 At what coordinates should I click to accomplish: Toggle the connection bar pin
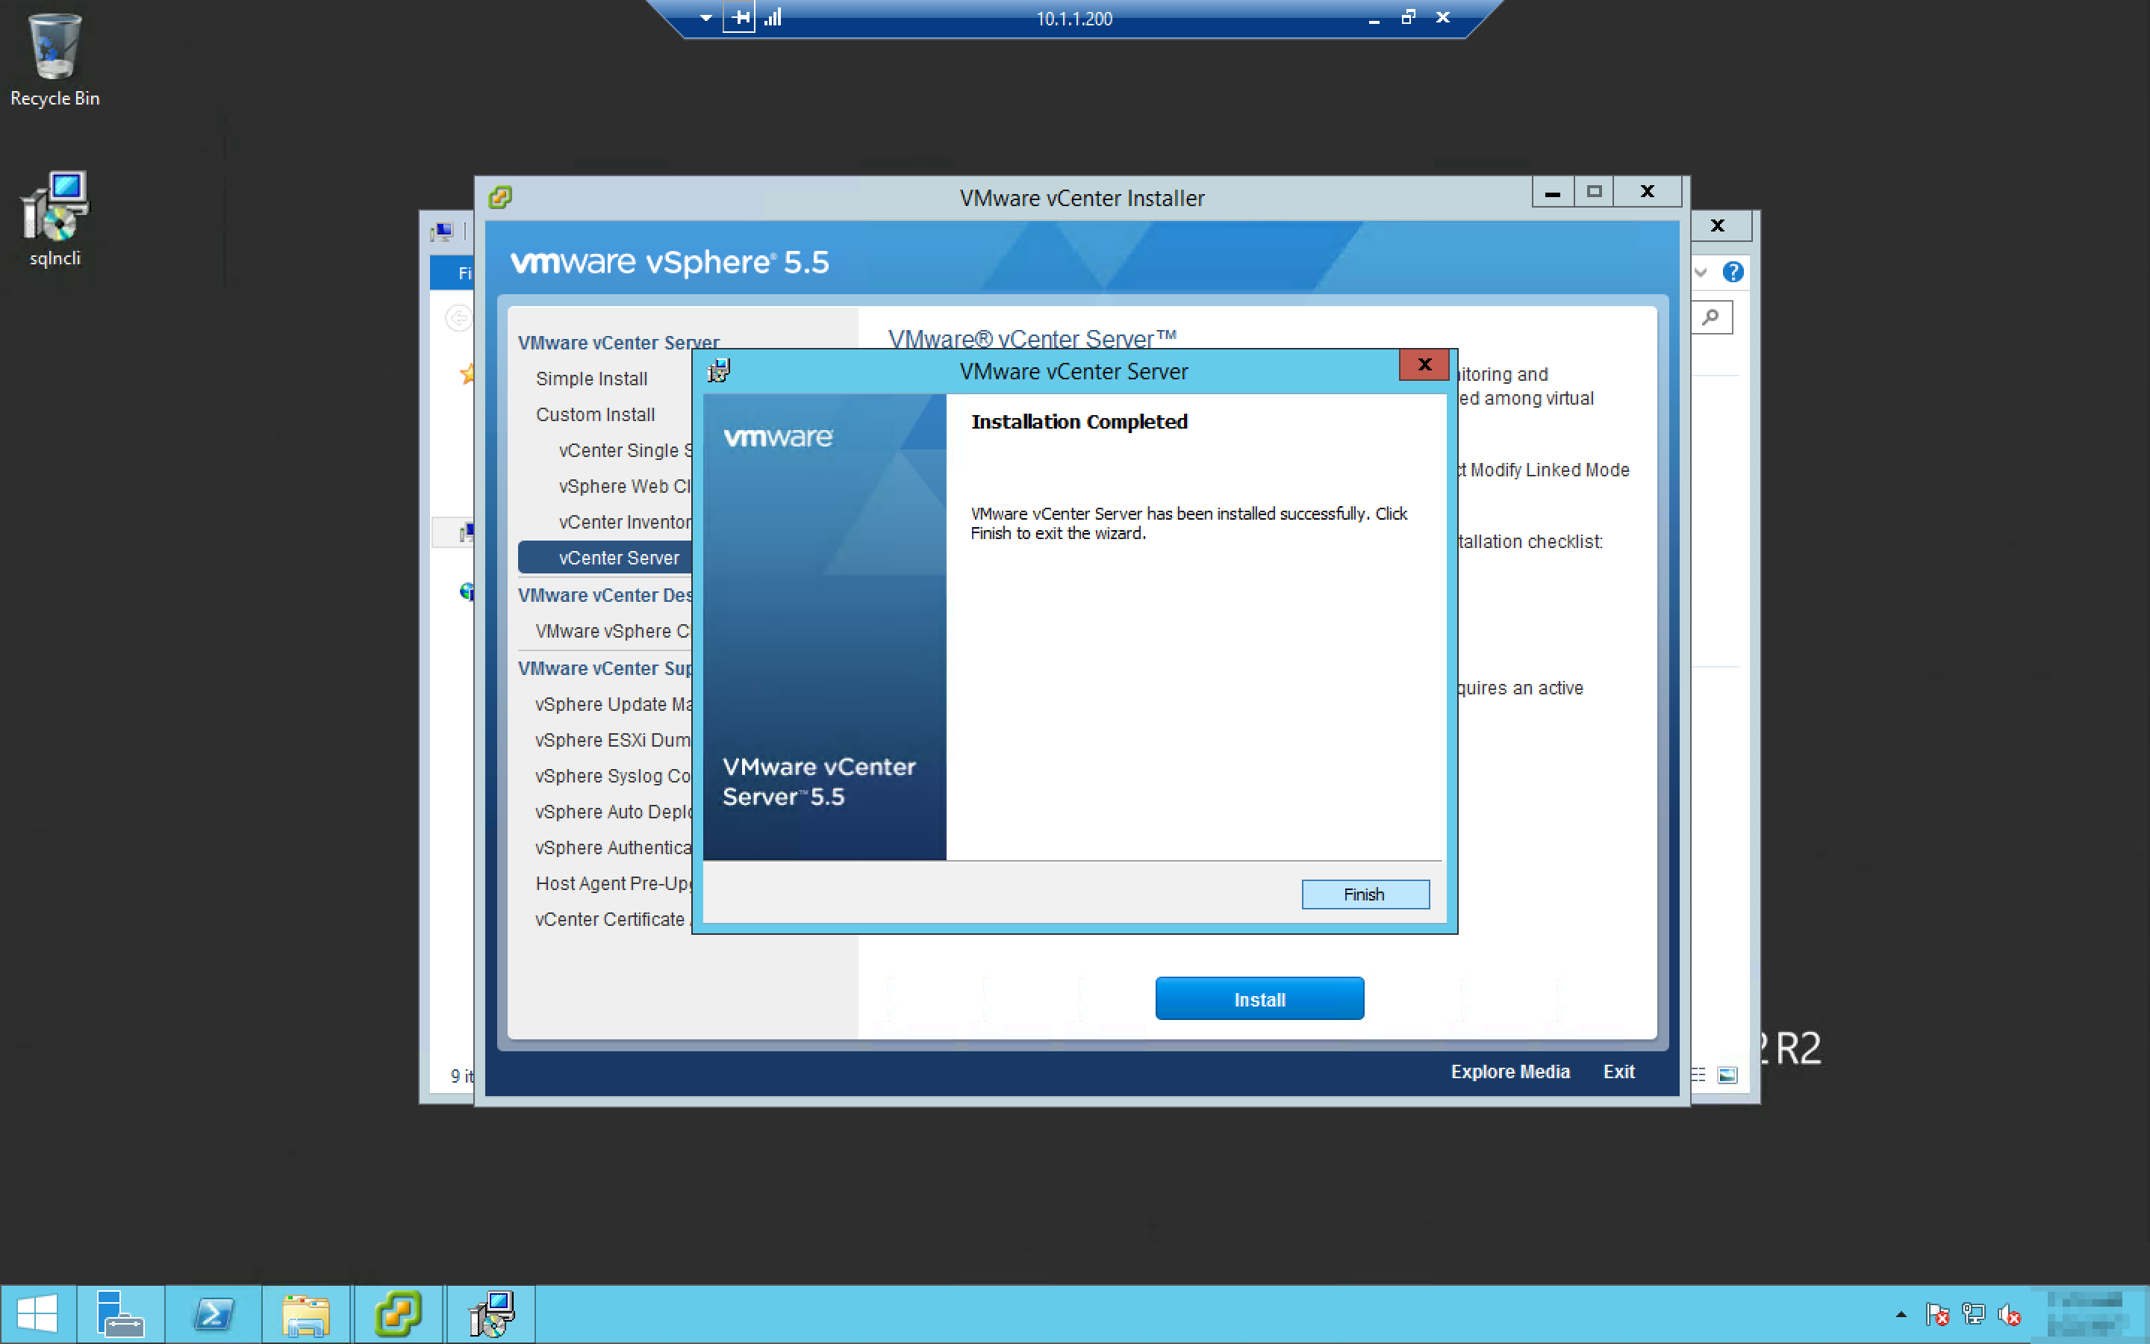[x=739, y=18]
